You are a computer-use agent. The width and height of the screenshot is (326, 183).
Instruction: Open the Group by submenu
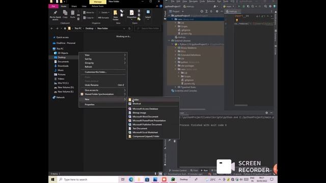click(103, 63)
